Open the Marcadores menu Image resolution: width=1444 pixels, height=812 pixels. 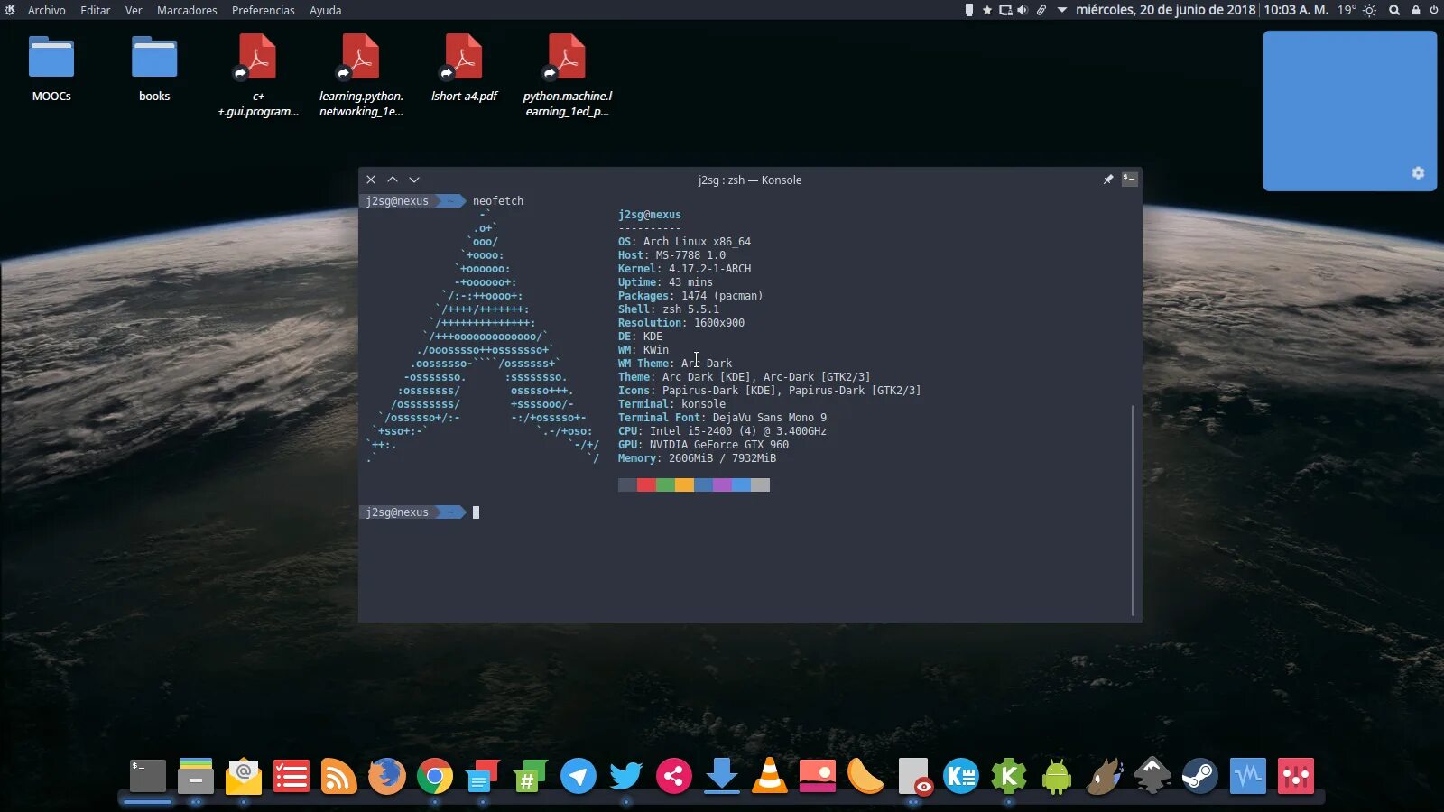pos(187,10)
